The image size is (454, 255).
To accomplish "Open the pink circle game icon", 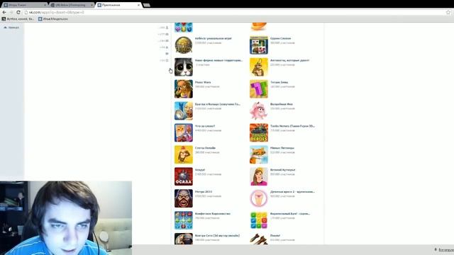I will (x=259, y=198).
